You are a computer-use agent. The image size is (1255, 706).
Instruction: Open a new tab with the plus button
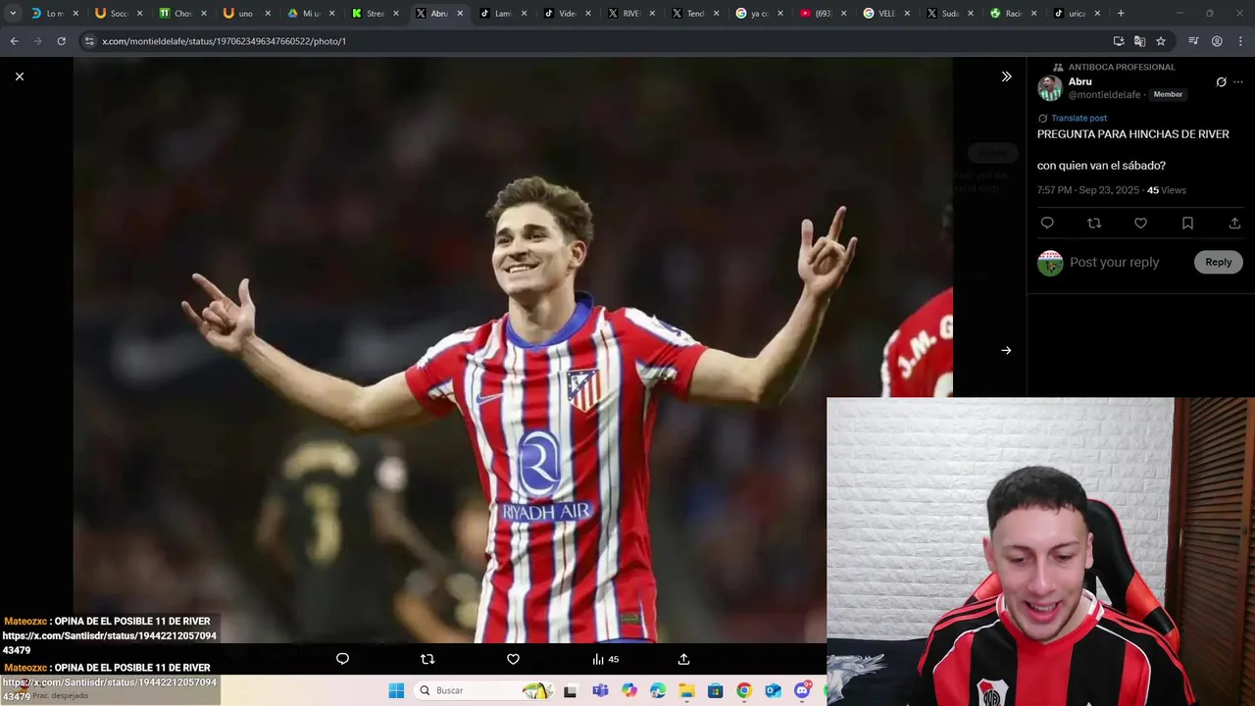1121,14
